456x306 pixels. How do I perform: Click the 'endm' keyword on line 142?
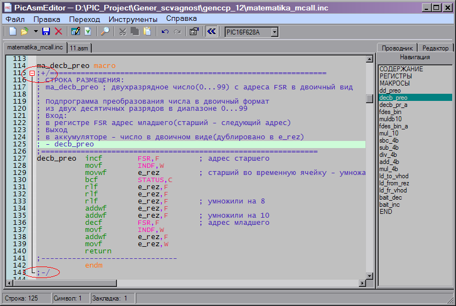(x=94, y=265)
